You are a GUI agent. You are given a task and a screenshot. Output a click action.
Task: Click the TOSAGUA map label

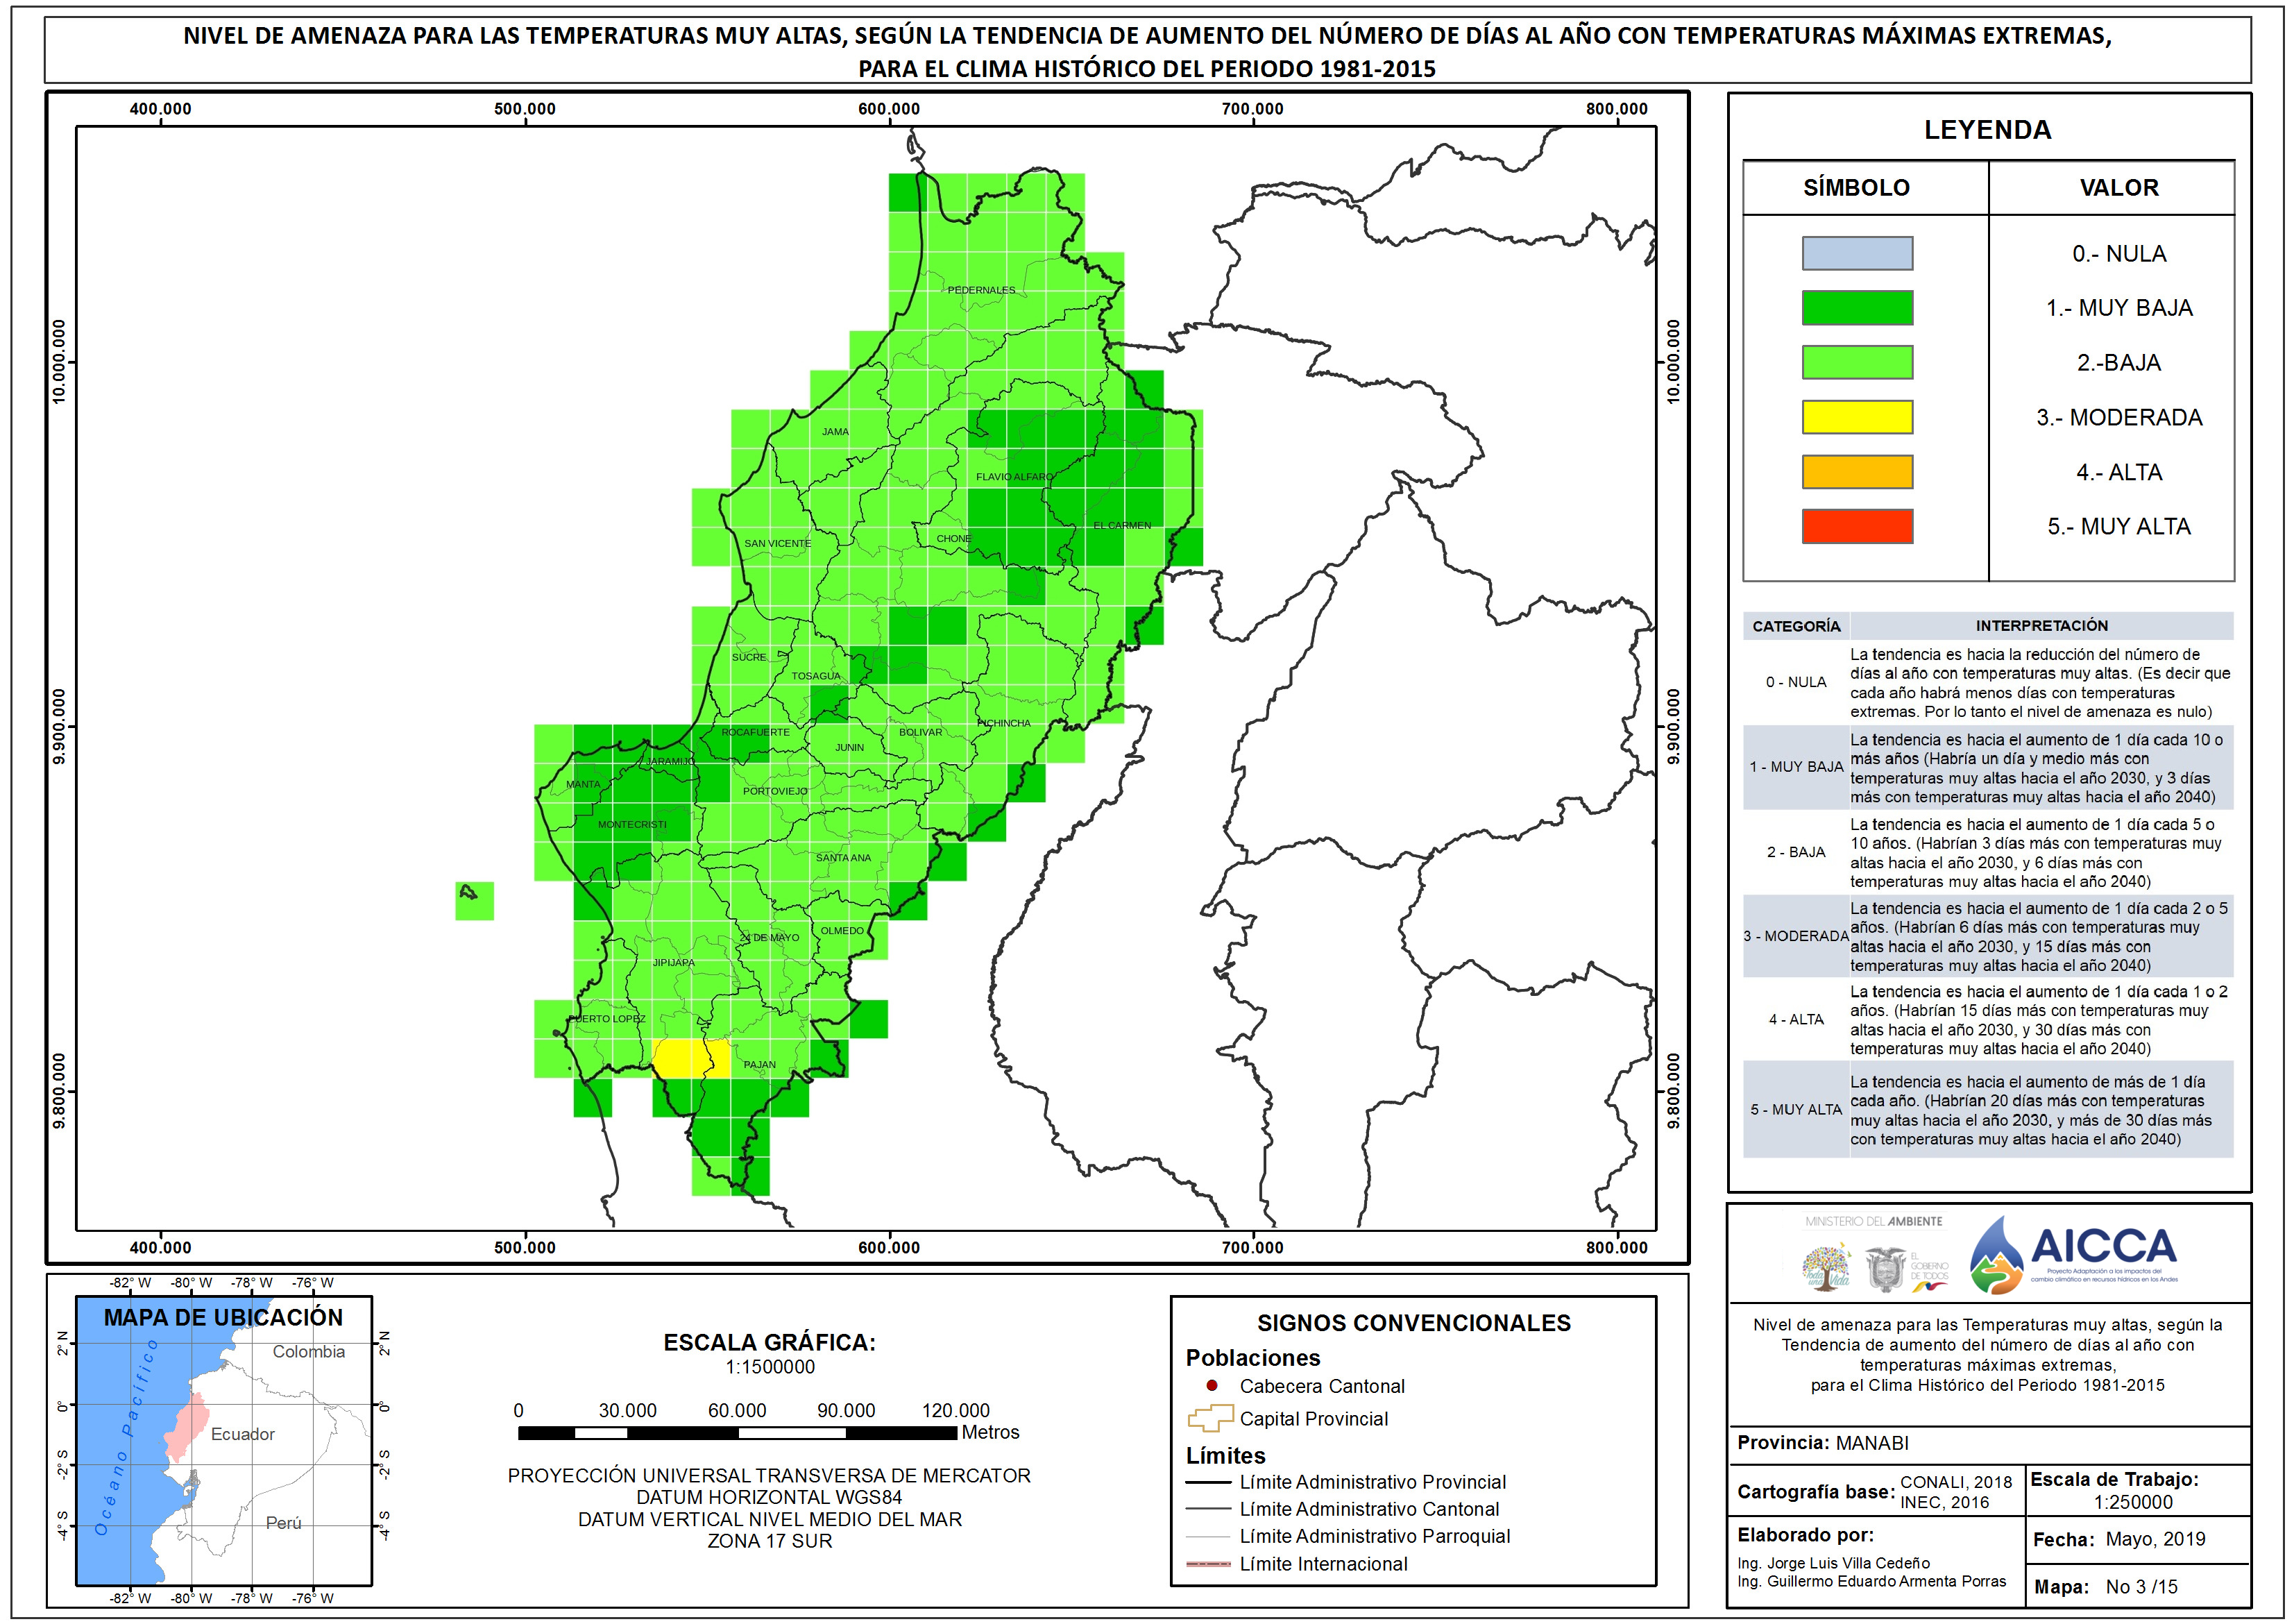click(x=815, y=676)
